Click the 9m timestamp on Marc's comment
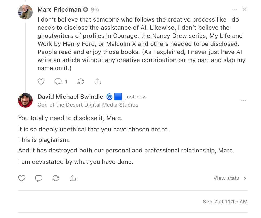The width and height of the screenshot is (261, 218). tap(95, 10)
